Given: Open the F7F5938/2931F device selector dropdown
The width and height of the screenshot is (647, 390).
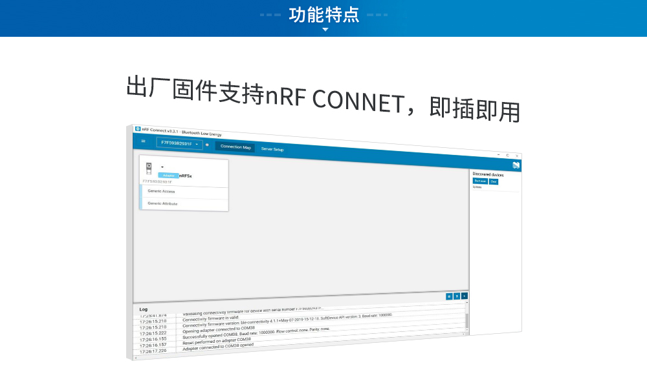Looking at the screenshot, I should pyautogui.click(x=179, y=143).
